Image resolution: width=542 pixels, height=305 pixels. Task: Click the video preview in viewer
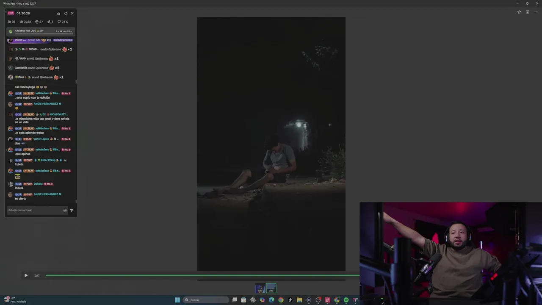[x=271, y=144]
